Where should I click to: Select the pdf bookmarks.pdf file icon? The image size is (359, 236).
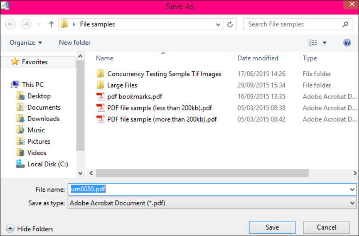pos(100,96)
